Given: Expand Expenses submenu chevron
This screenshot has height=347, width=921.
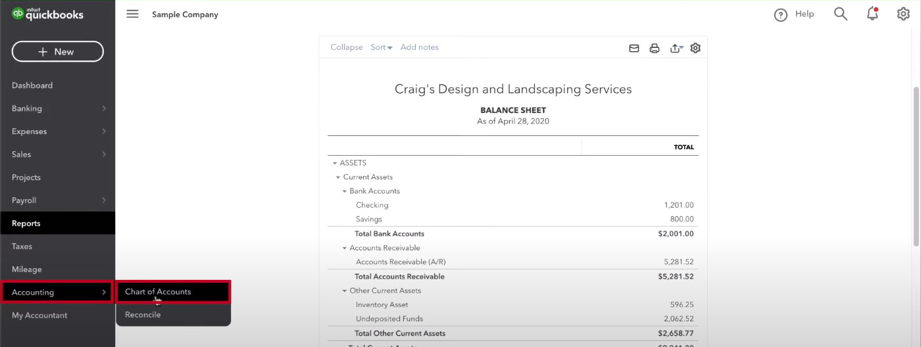Looking at the screenshot, I should coord(104,131).
